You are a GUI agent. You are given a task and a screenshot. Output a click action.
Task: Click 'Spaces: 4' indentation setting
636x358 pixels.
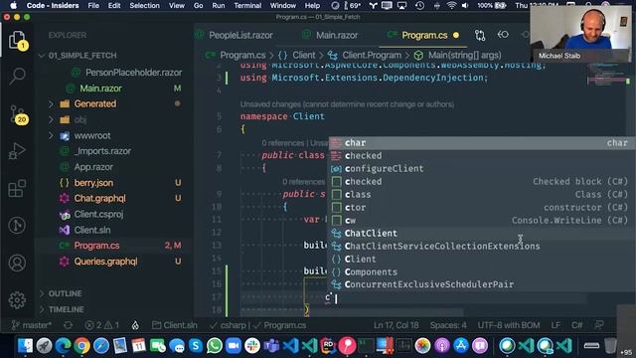point(448,325)
